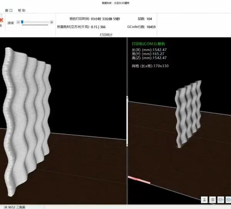Click the pink marker on the print bed

click(139, 180)
